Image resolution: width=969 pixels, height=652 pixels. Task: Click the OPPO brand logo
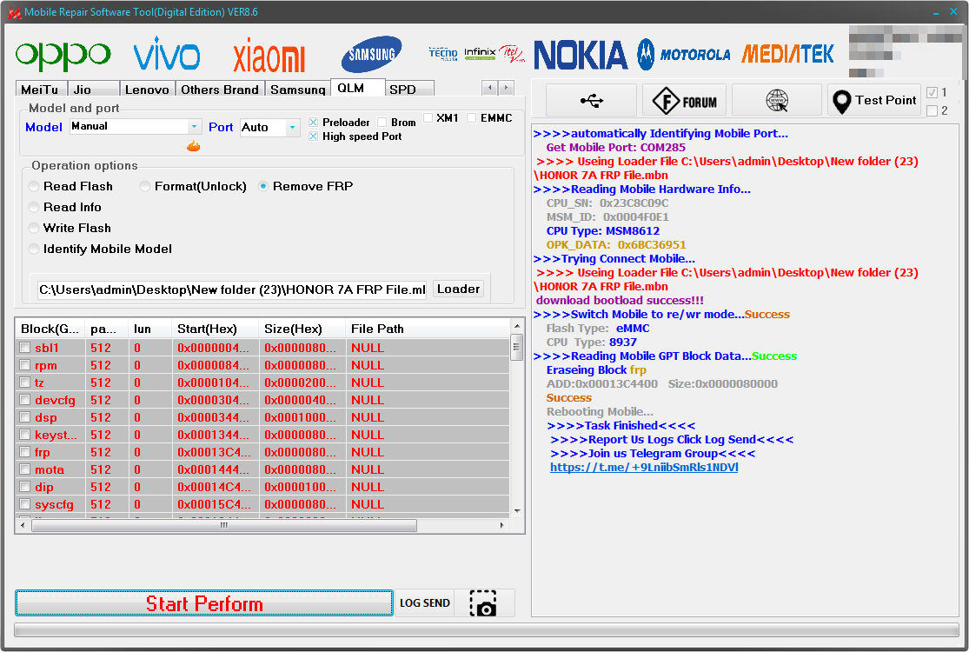[x=63, y=55]
